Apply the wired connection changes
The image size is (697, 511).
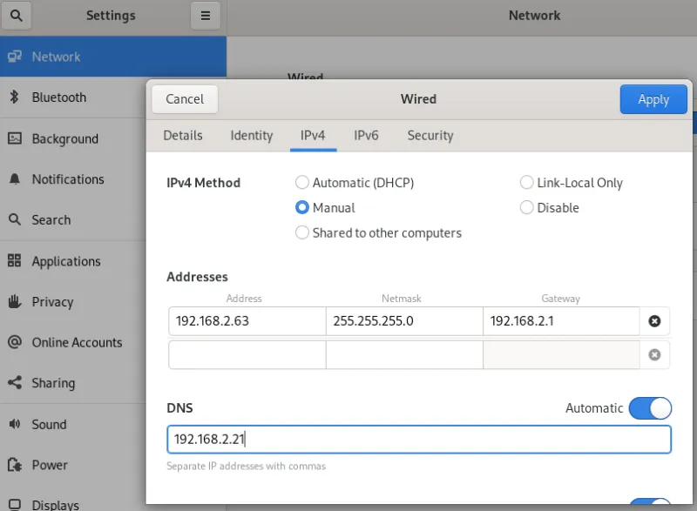pyautogui.click(x=653, y=99)
